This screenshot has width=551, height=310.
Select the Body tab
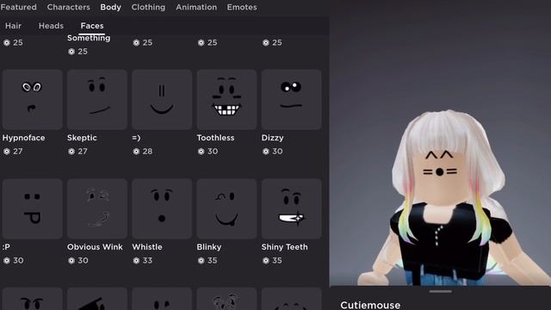(x=111, y=7)
